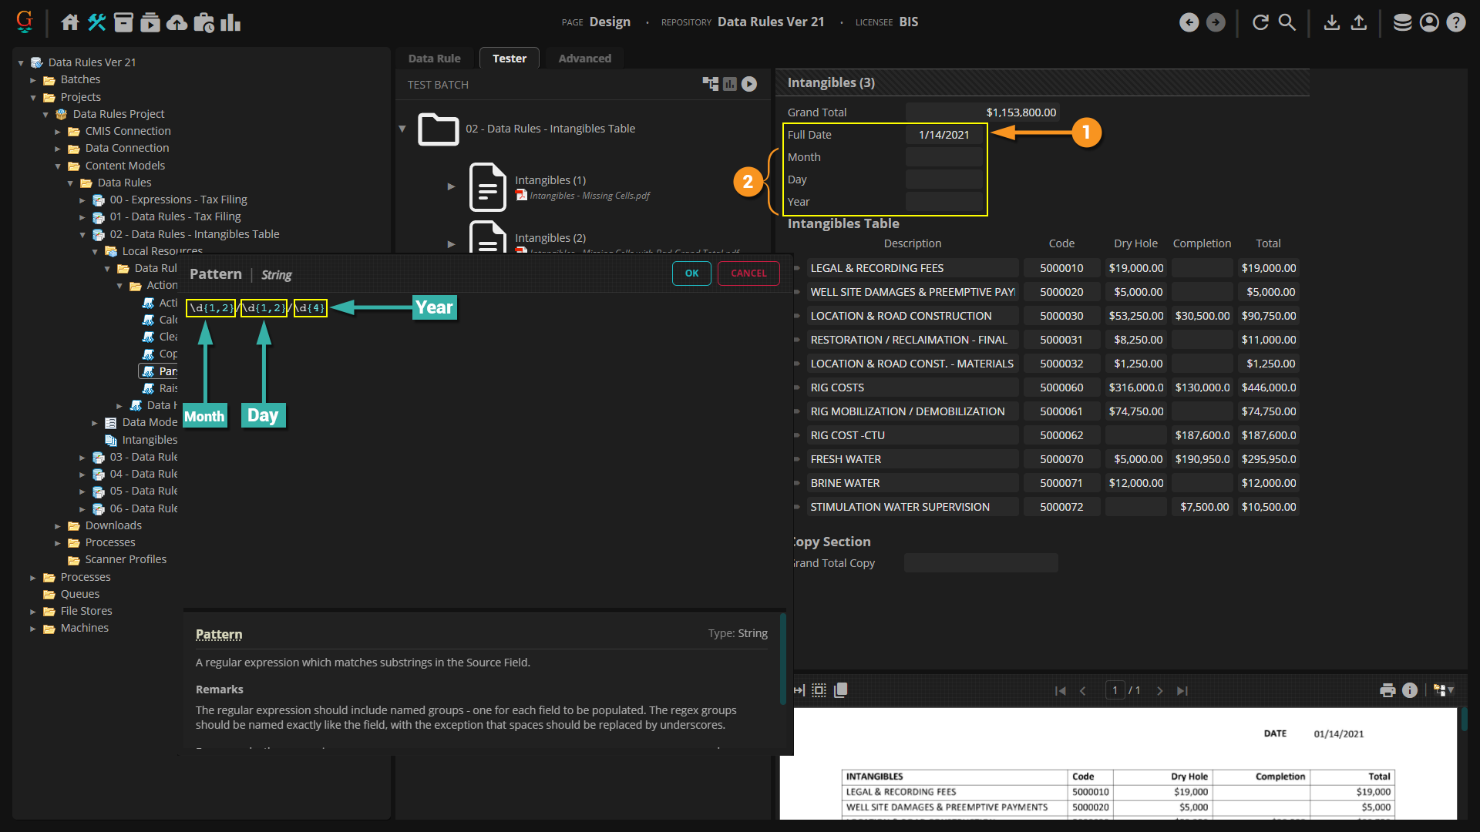This screenshot has height=832, width=1480.
Task: Switch to the Data Rule tab
Action: [434, 59]
